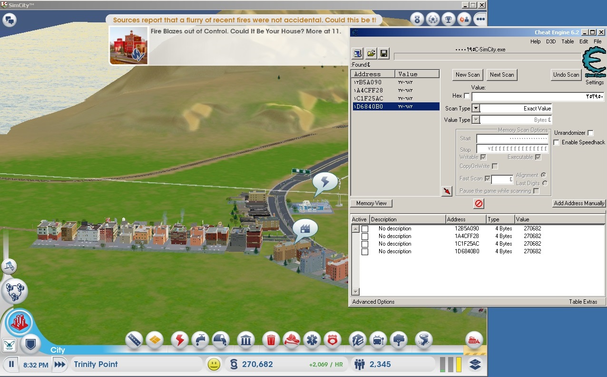
Task: Open the Edit menu in Cheat Engine
Action: (x=584, y=41)
